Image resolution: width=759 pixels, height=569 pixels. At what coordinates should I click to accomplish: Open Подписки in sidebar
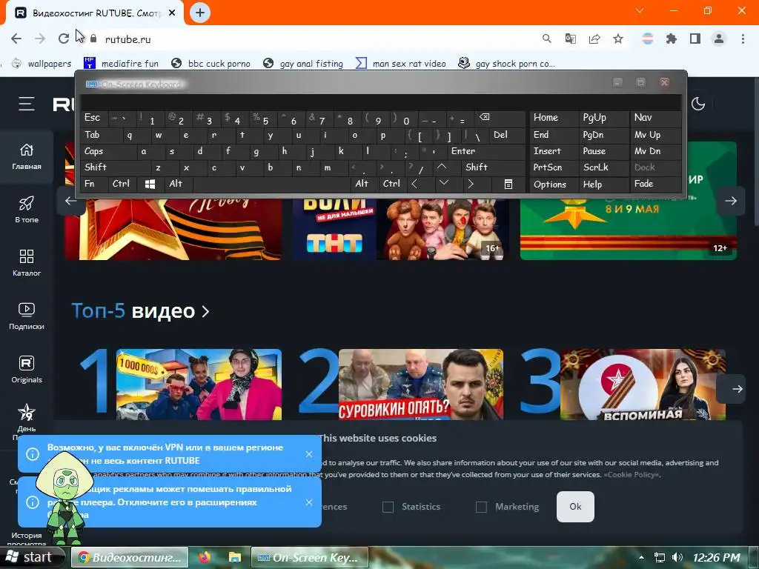[27, 316]
